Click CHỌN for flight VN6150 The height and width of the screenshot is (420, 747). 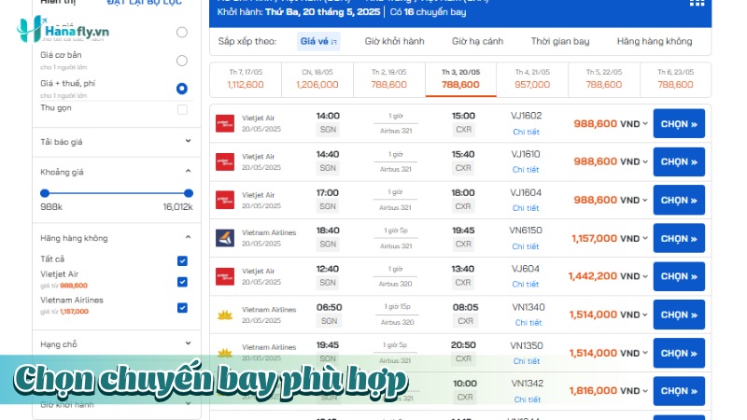click(679, 238)
